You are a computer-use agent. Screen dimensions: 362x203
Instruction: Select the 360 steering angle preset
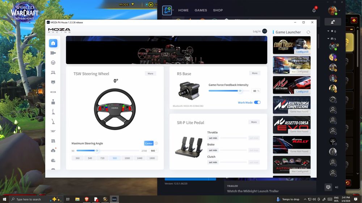click(x=77, y=158)
